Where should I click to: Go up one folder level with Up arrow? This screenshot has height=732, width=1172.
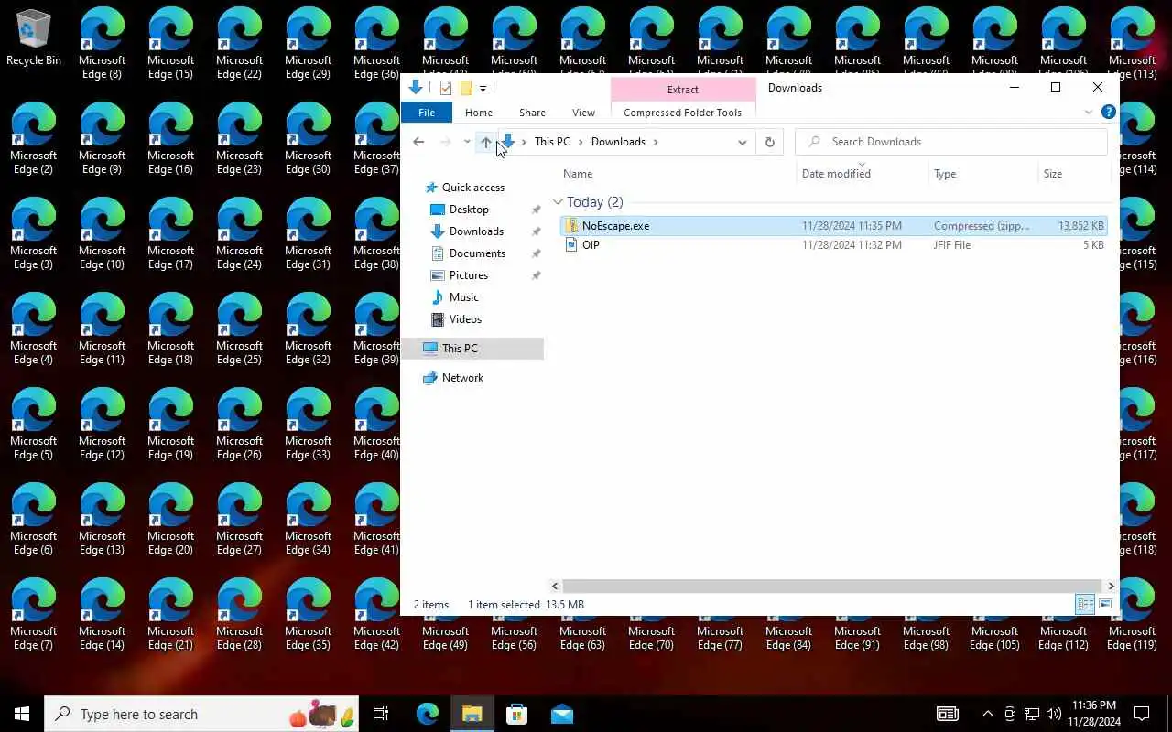point(486,142)
